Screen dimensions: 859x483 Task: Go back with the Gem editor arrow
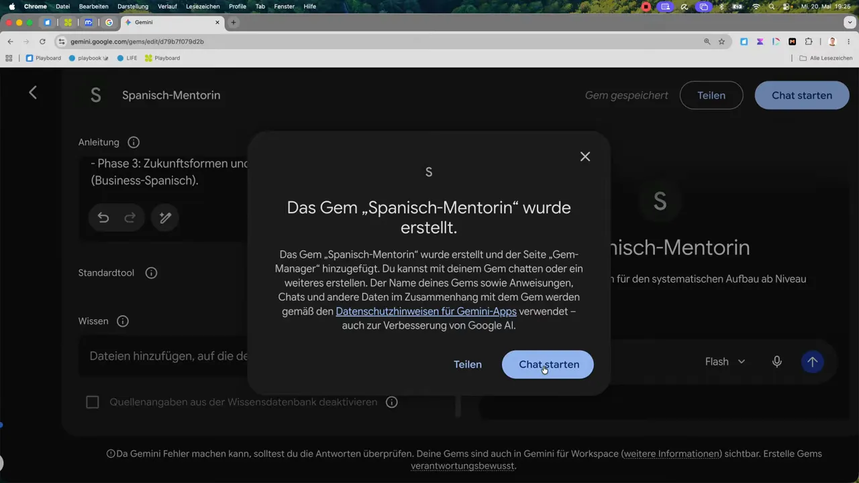(33, 93)
